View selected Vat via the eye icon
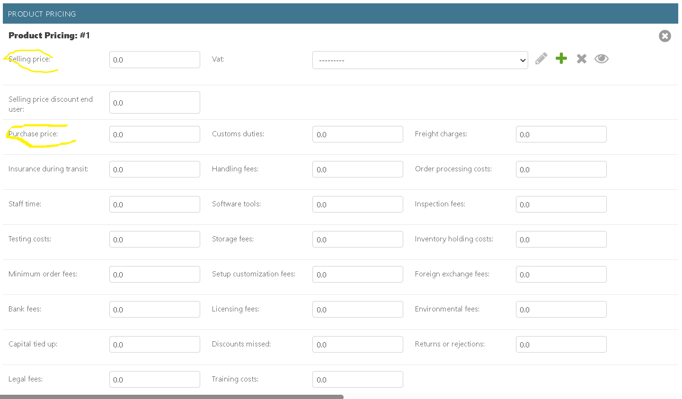 (x=602, y=59)
